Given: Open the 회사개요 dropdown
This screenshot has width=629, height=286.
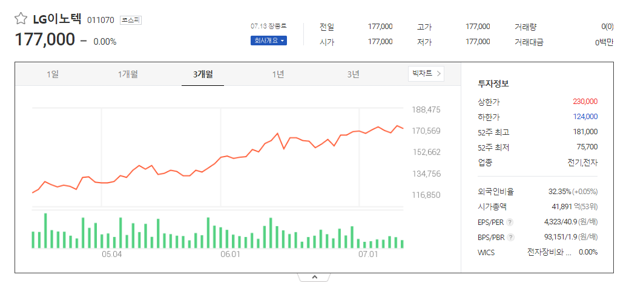Looking at the screenshot, I should [269, 41].
